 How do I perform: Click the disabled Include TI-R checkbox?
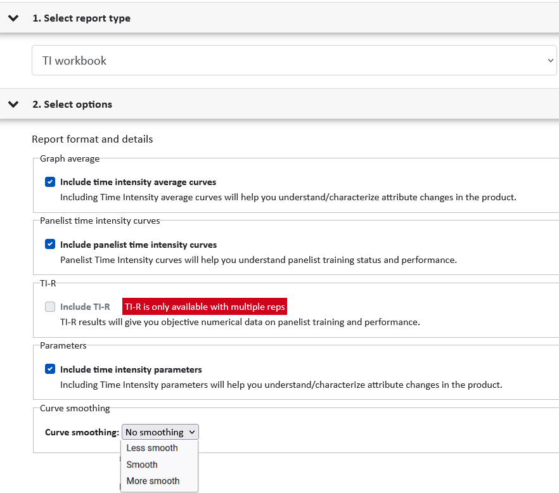pos(50,307)
